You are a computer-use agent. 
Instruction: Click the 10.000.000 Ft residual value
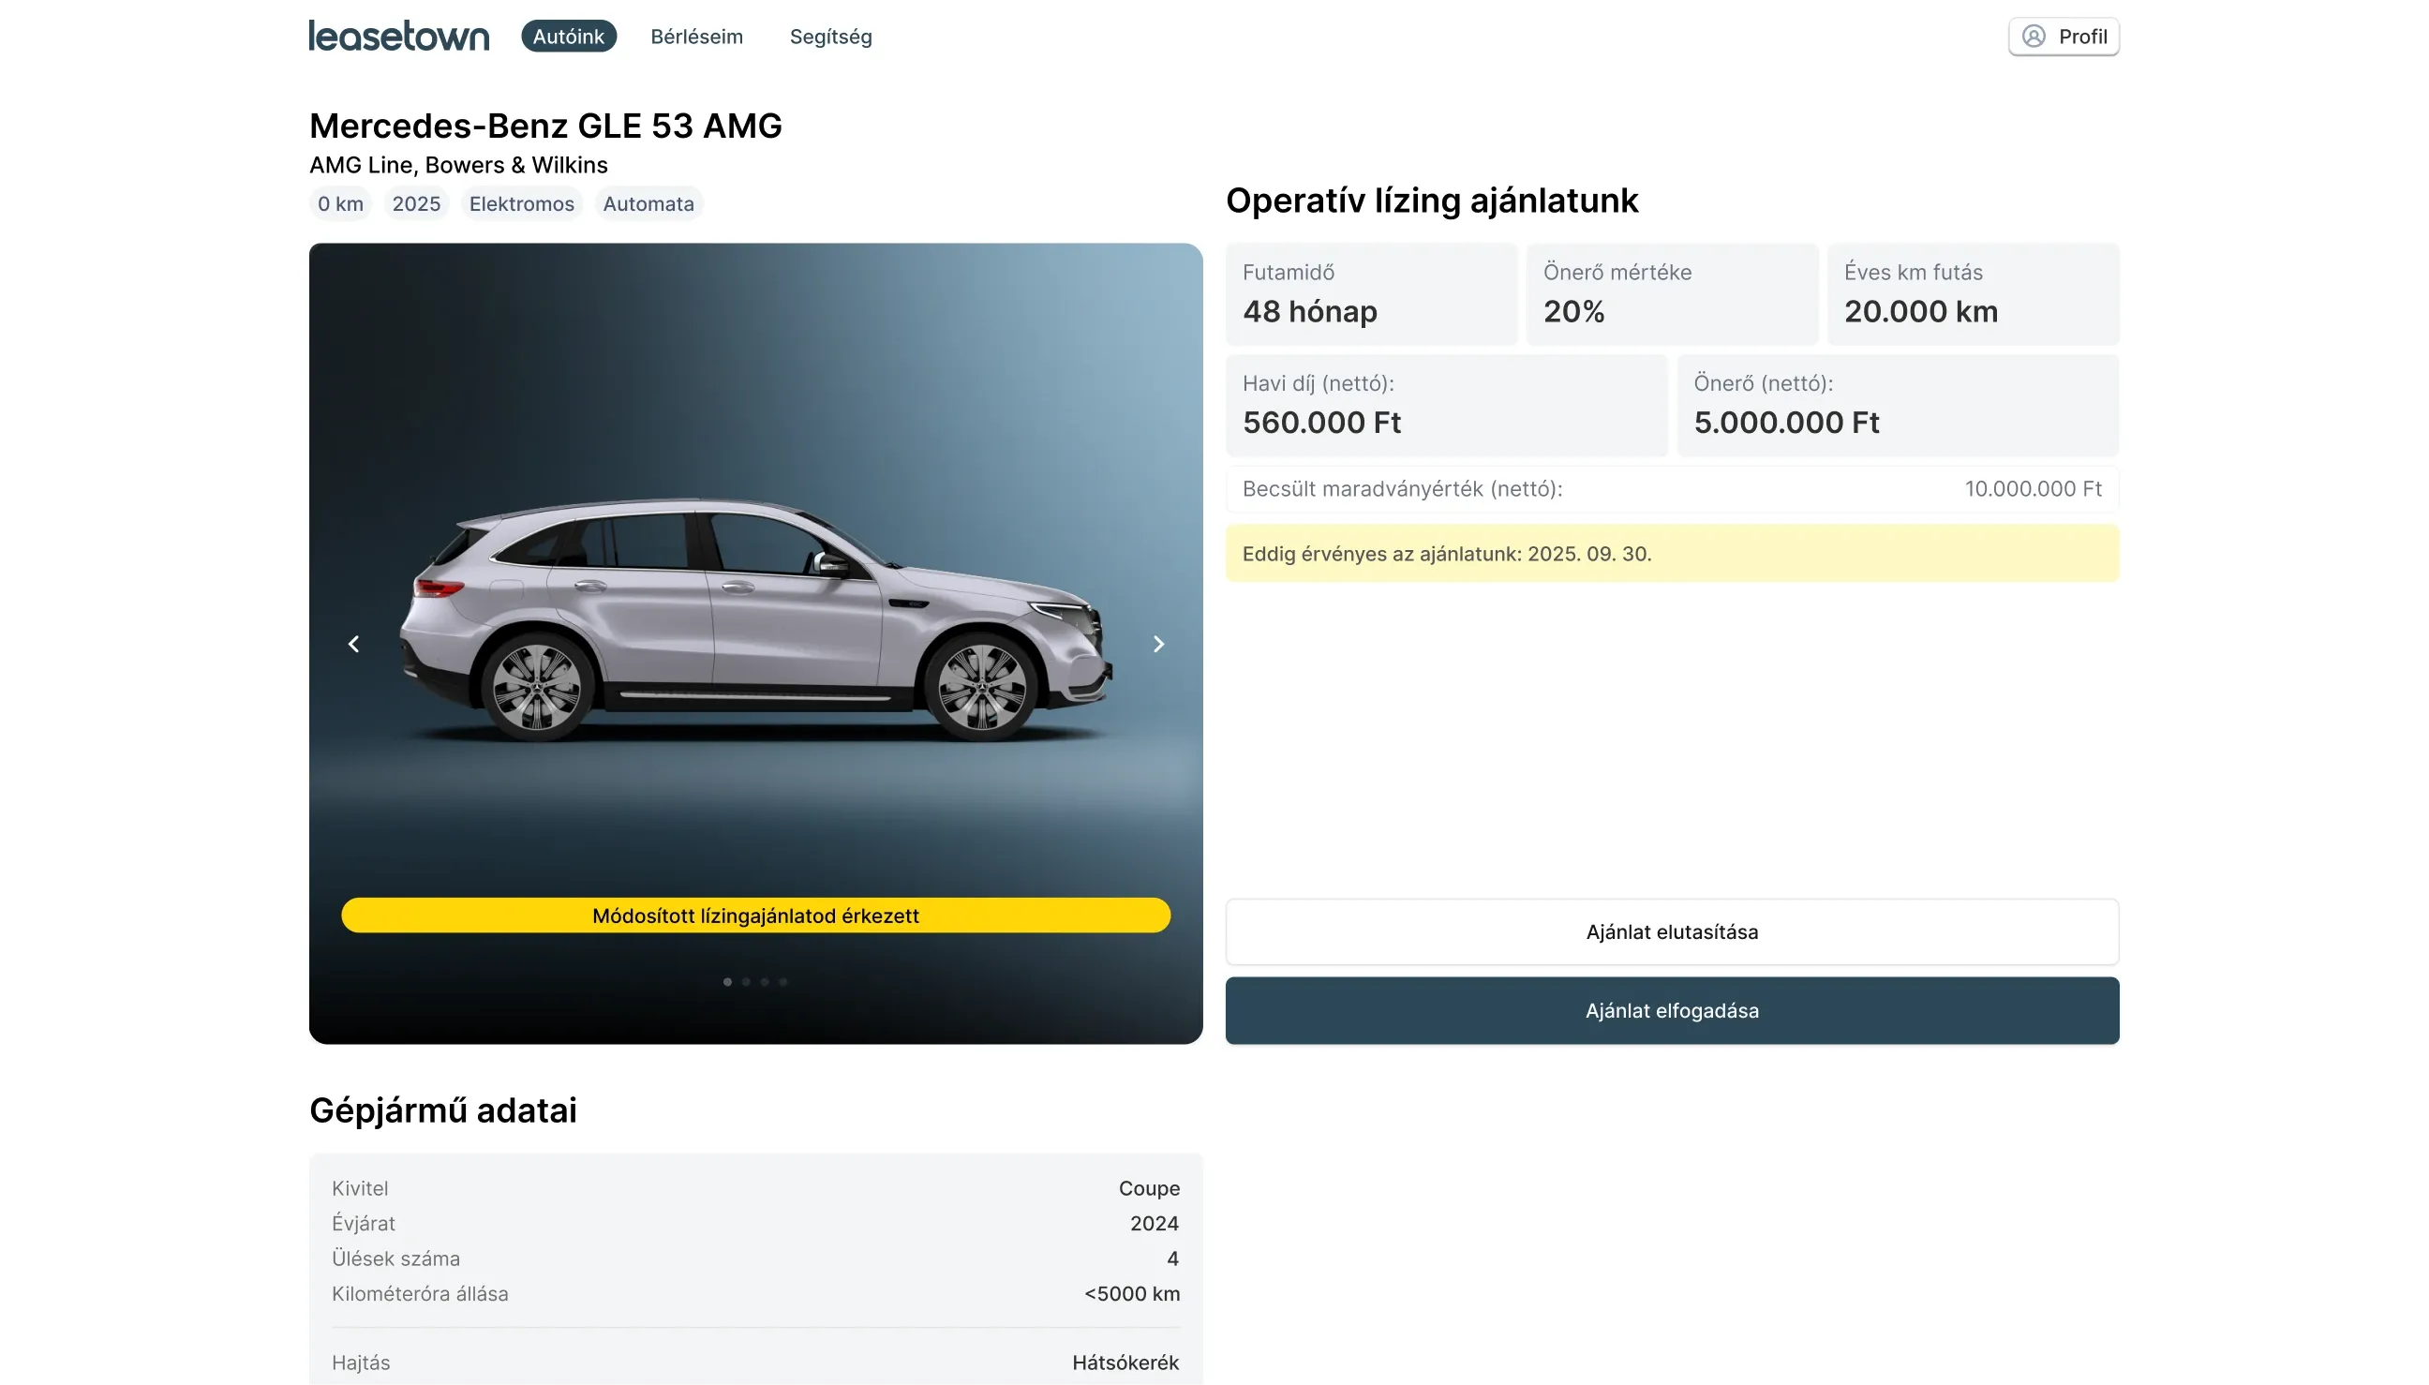[2033, 489]
